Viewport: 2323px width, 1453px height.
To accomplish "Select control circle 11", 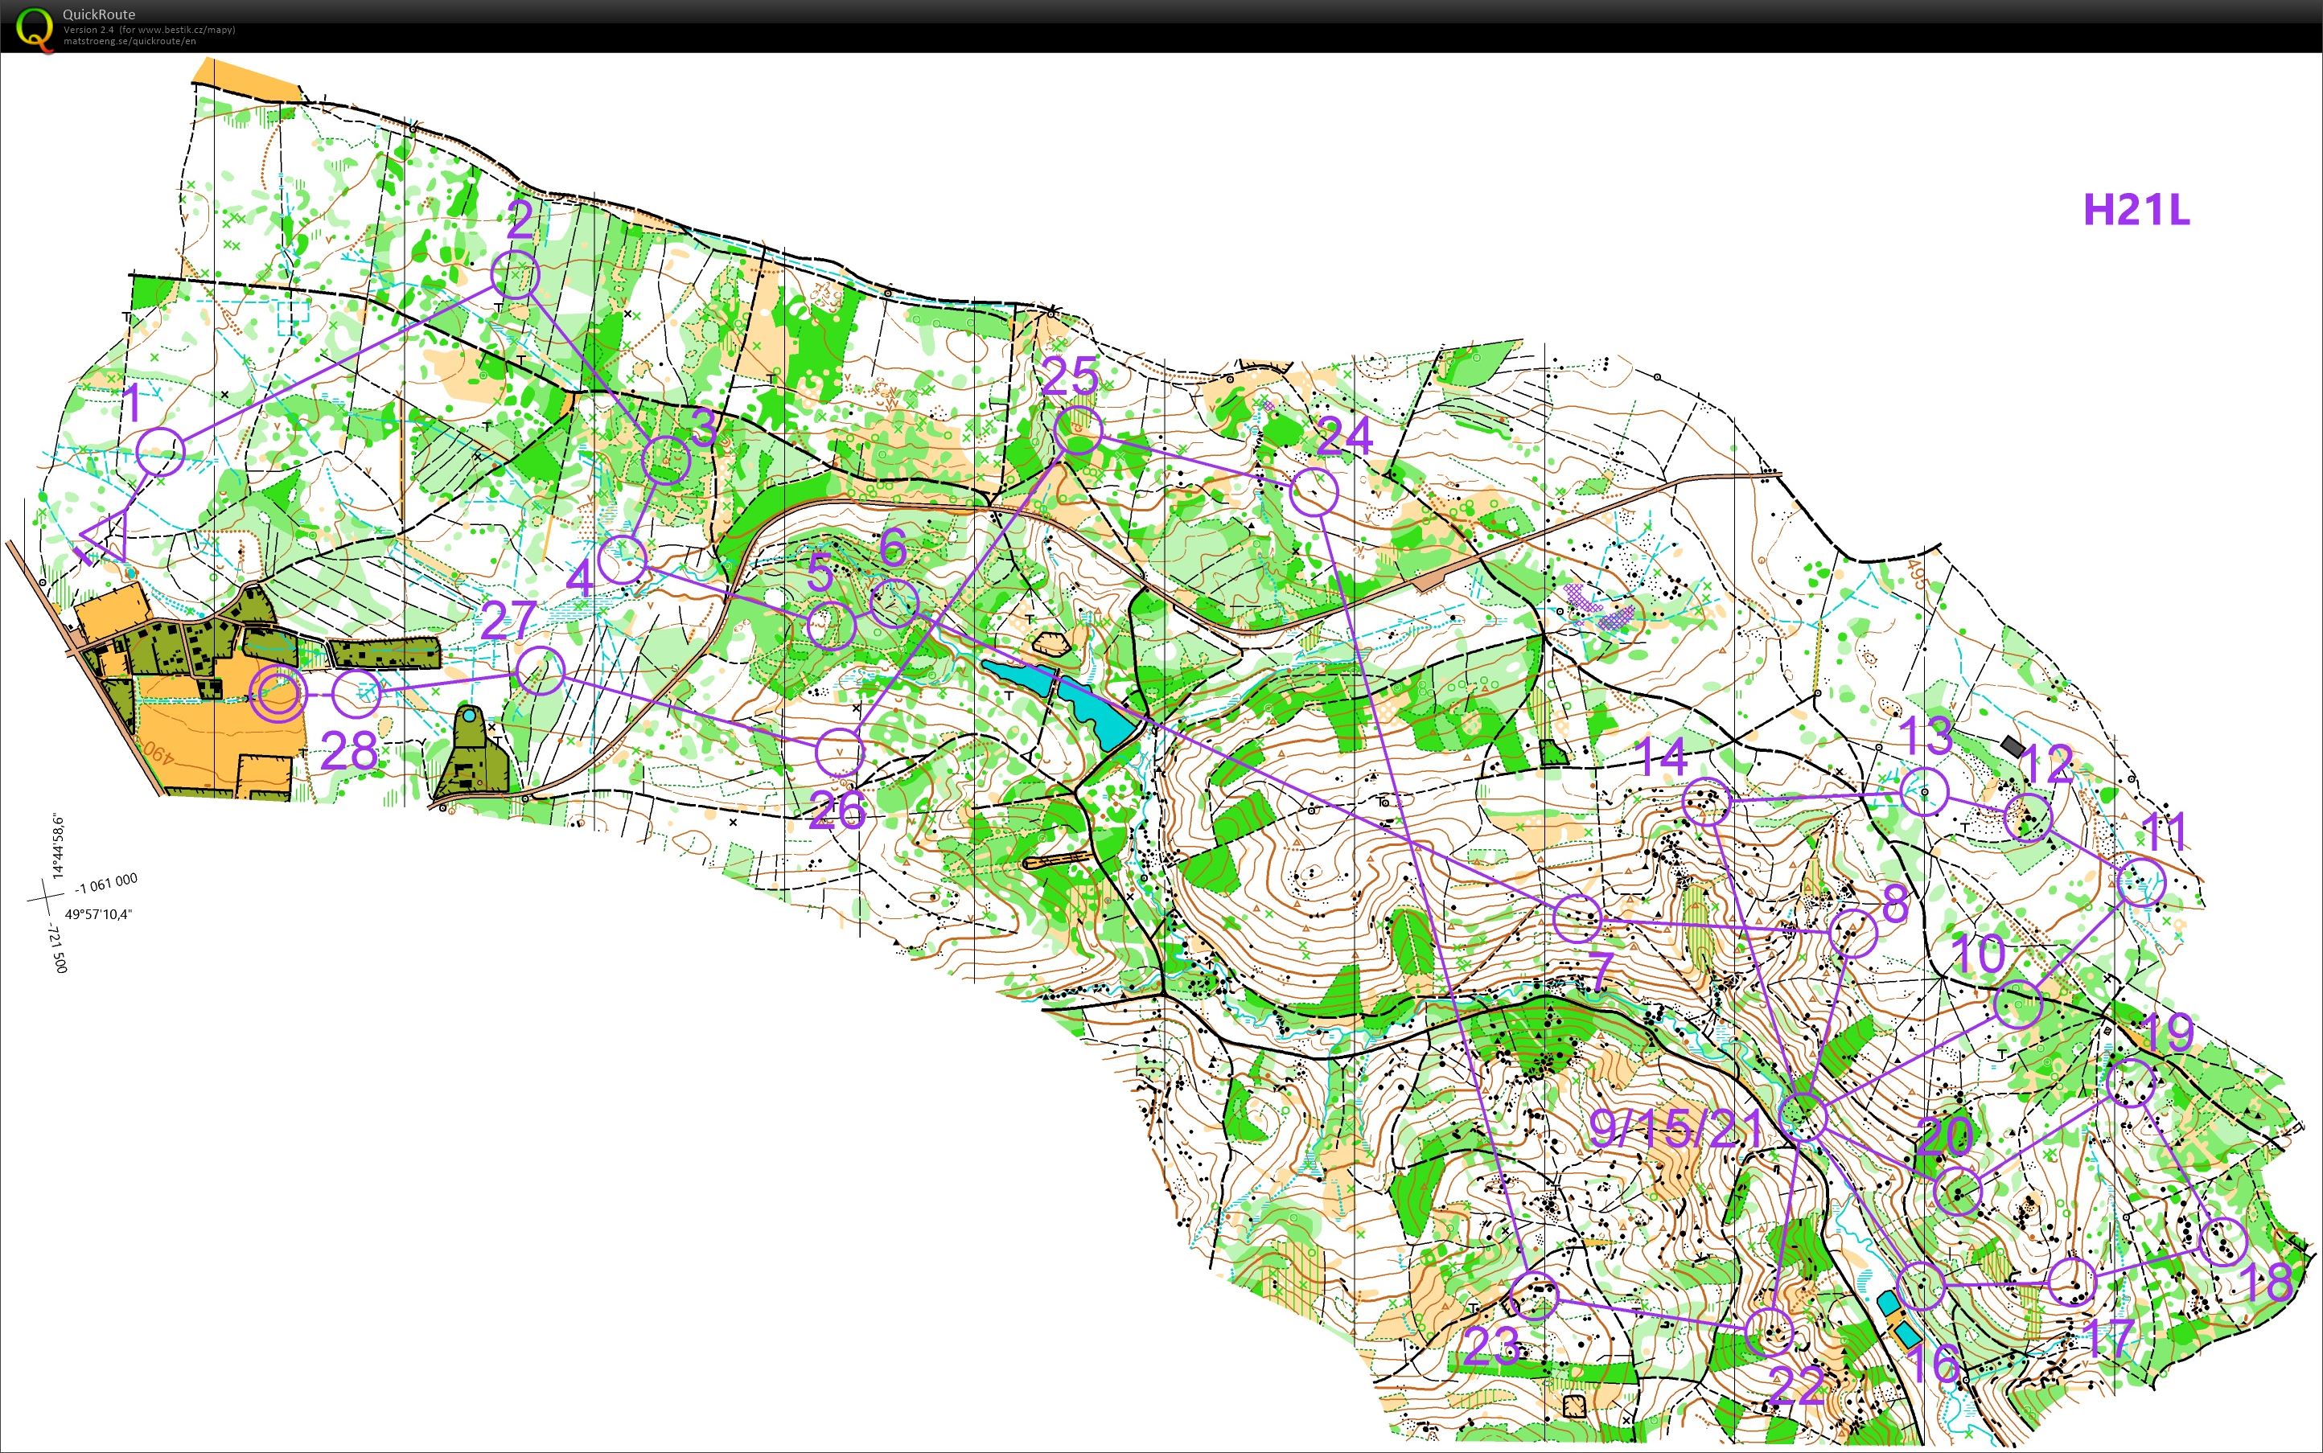I will [2141, 882].
